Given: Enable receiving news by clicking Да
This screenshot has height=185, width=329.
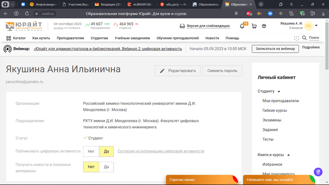Looking at the screenshot, I should [106, 166].
